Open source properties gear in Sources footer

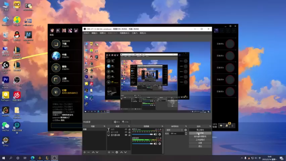[117, 152]
